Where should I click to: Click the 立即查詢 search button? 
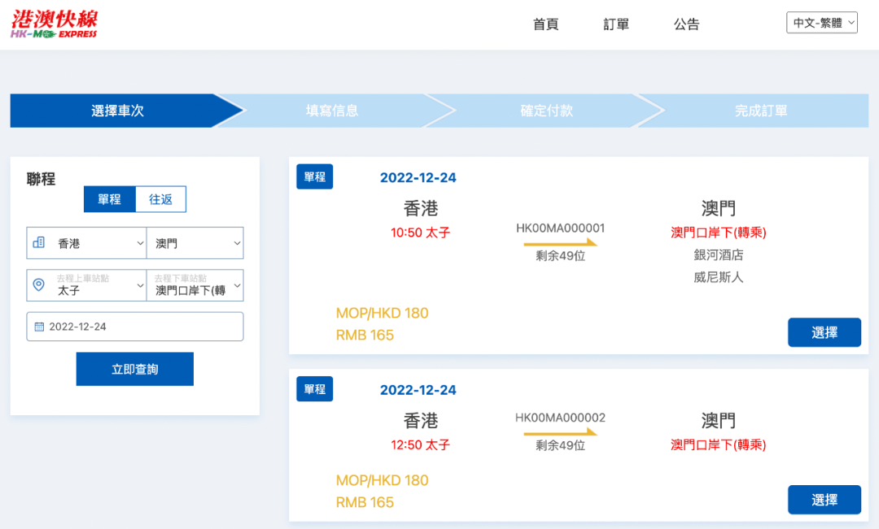[134, 368]
